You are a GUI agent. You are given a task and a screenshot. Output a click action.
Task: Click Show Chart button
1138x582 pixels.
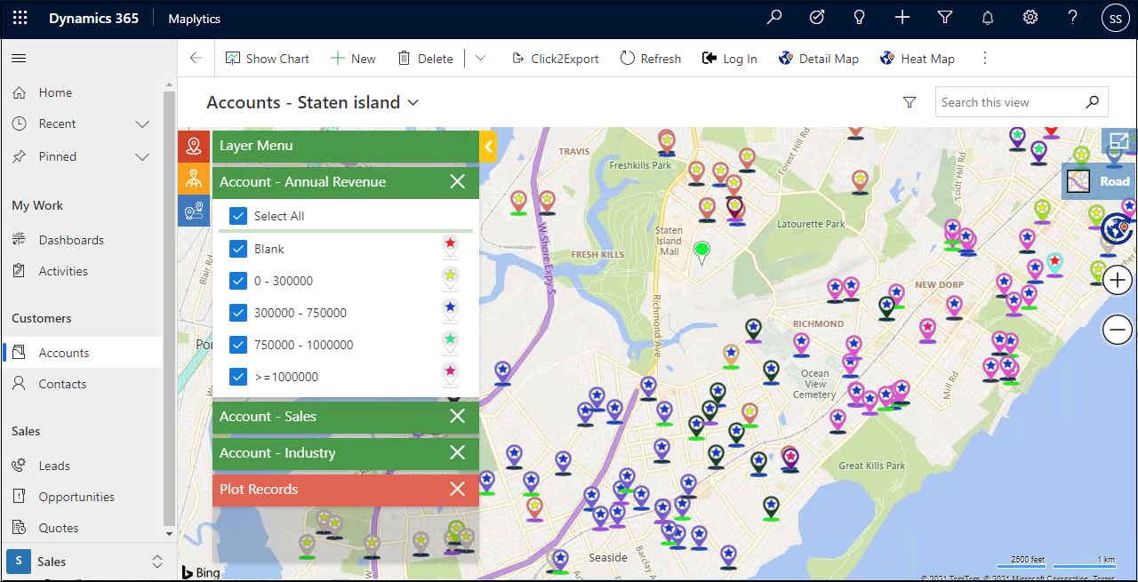tap(268, 59)
